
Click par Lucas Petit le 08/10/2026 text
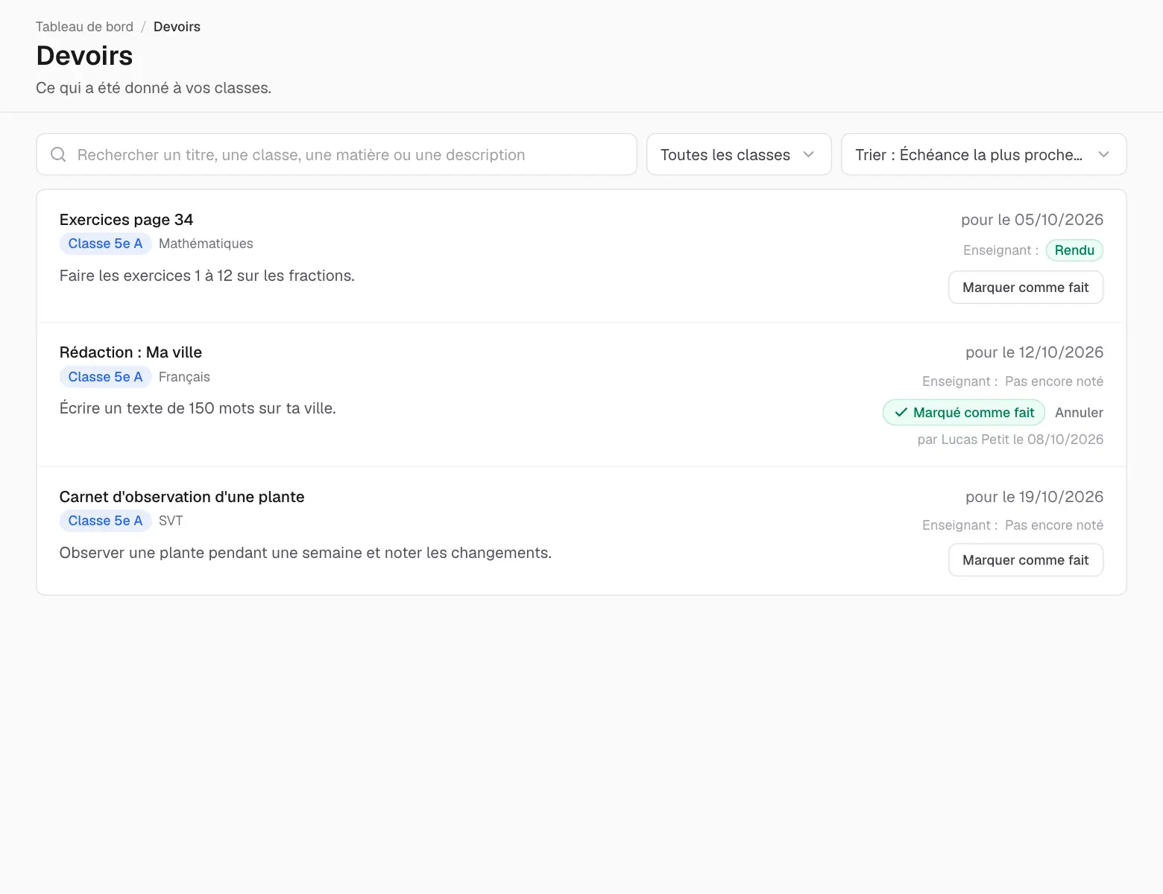click(1010, 440)
